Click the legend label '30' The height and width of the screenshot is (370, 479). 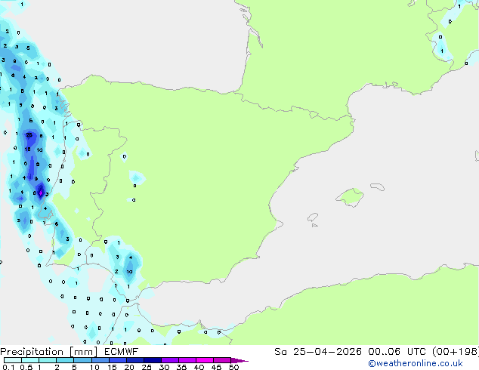pos(164,367)
